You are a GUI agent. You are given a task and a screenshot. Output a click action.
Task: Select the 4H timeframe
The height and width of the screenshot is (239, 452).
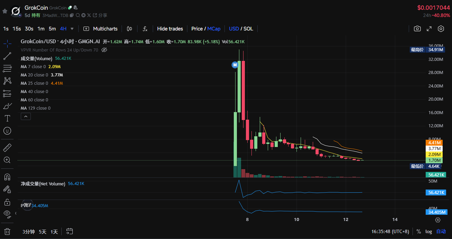[x=63, y=29]
